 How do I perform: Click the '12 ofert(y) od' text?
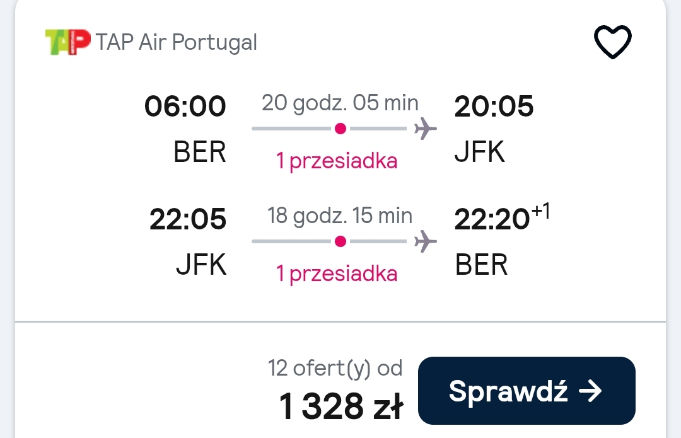pos(335,369)
